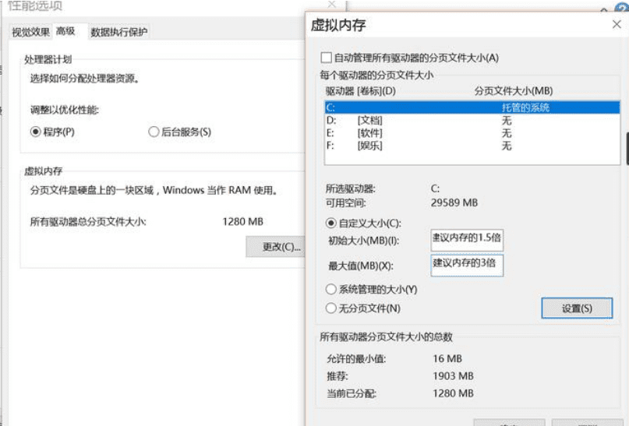The image size is (629, 426).
Task: Click the 托管的系统 value in C: row
Action: (525, 107)
